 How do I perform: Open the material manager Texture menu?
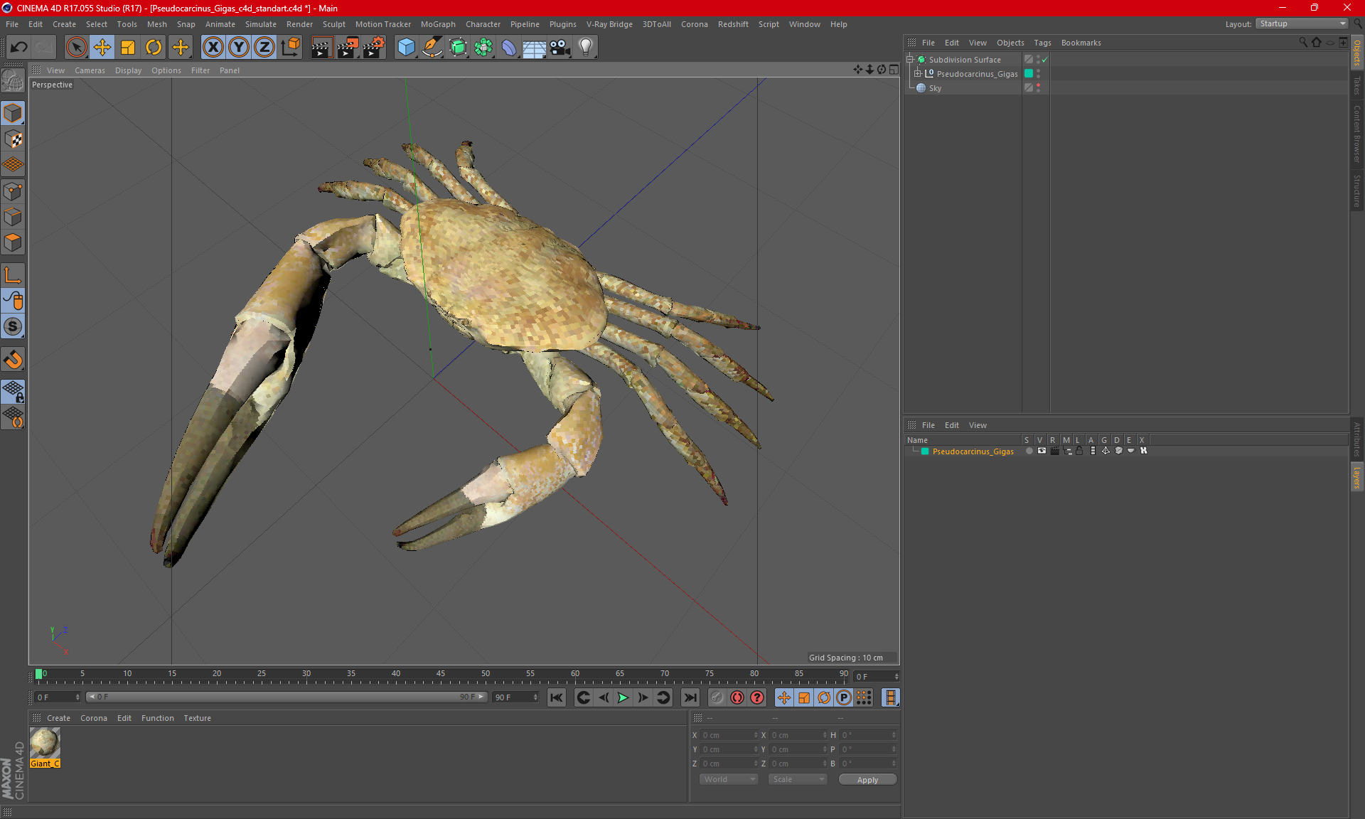pos(197,718)
